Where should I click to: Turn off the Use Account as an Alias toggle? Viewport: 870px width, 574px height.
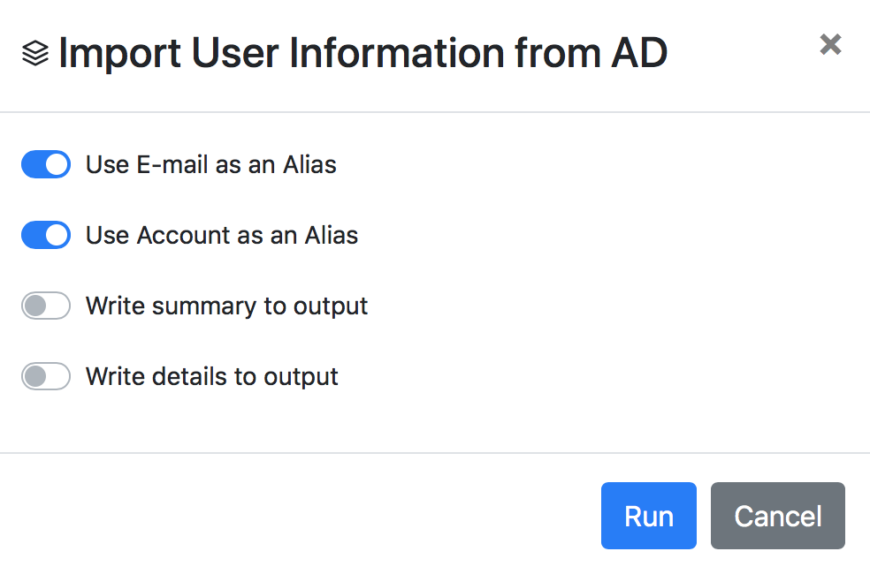click(x=46, y=236)
